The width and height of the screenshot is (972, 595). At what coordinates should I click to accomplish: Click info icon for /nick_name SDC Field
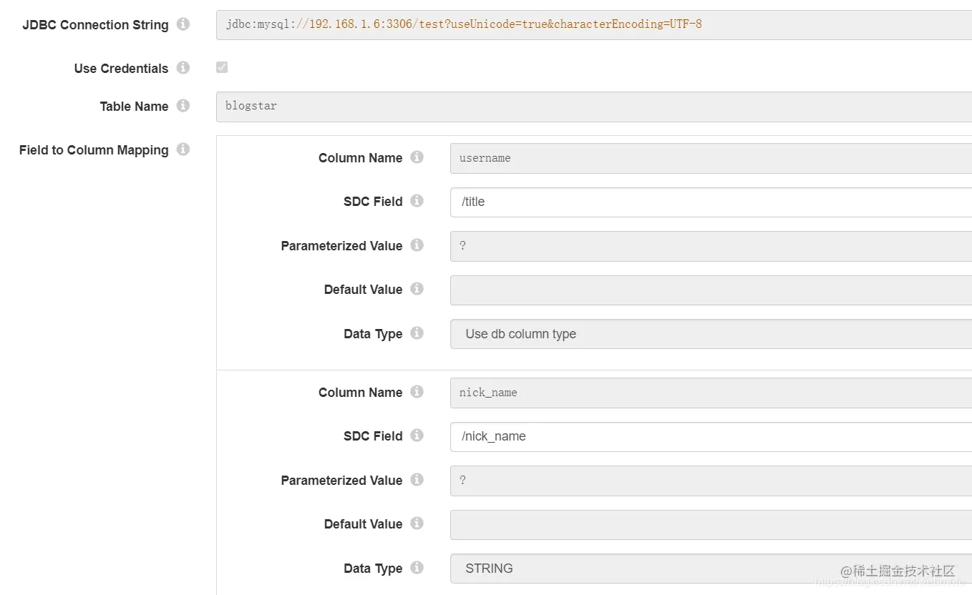point(417,436)
